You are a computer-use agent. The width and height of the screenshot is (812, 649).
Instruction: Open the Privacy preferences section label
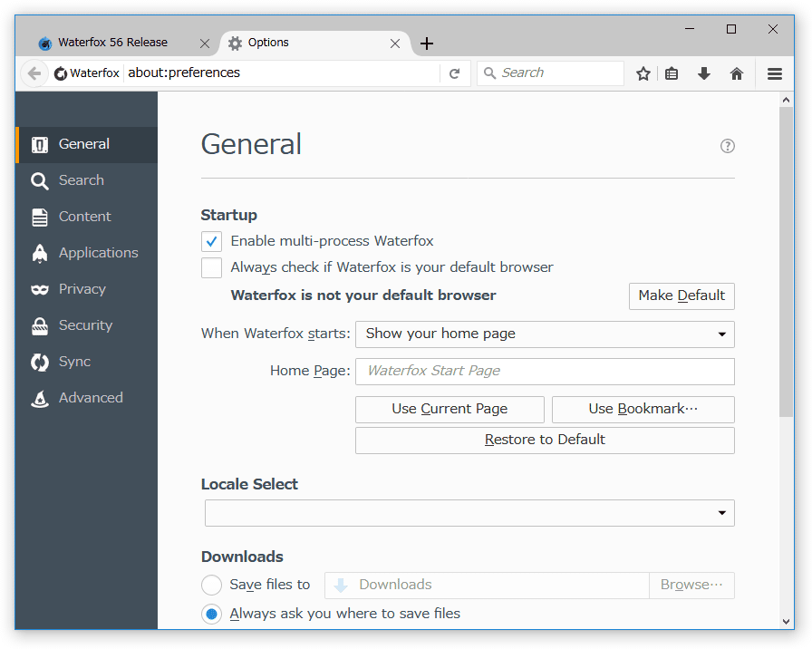[82, 289]
